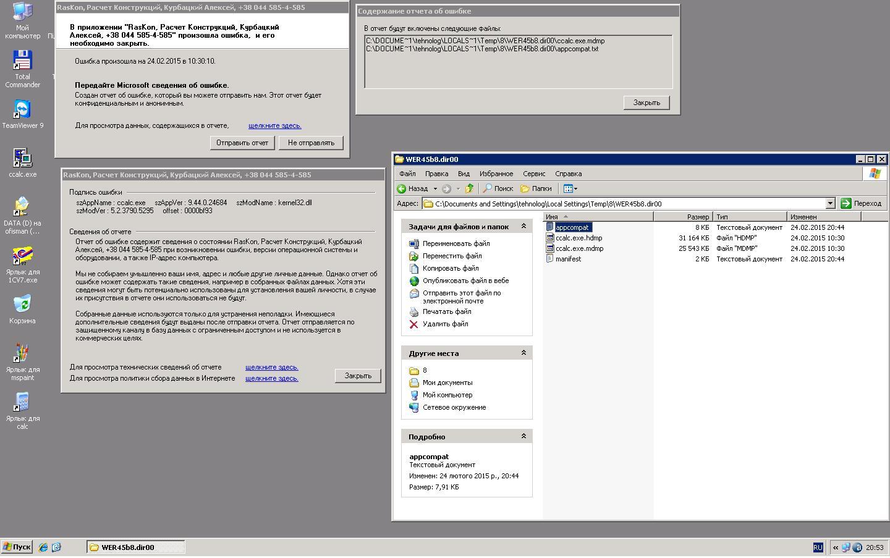Select the appcompat file
The image size is (890, 558).
pyautogui.click(x=569, y=227)
